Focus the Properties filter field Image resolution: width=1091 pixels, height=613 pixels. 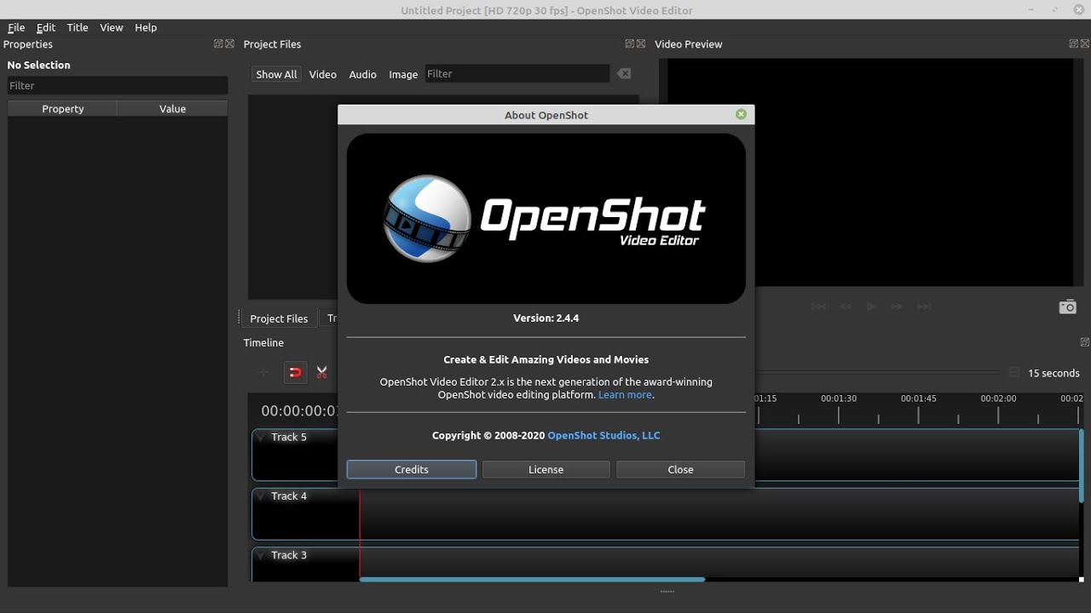[x=118, y=85]
